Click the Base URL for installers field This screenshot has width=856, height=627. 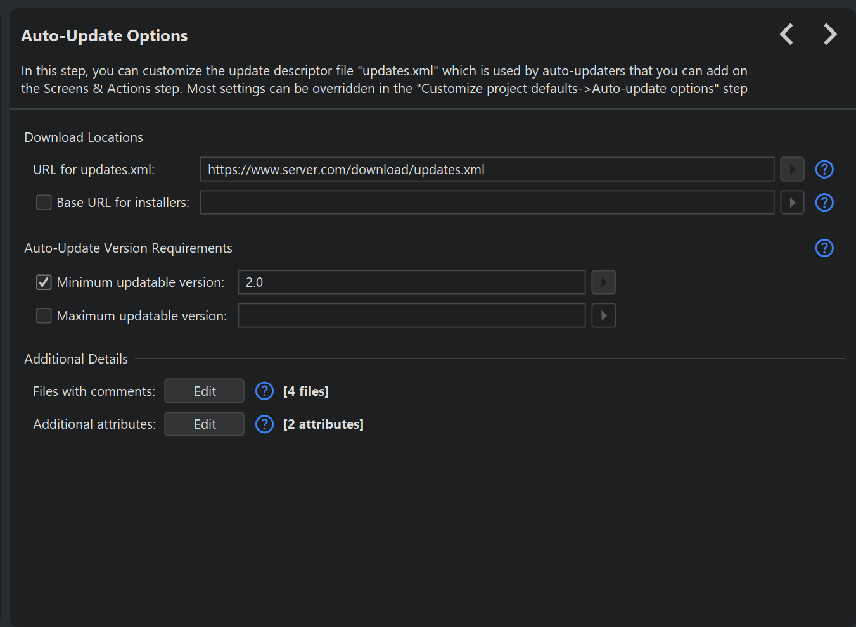pyautogui.click(x=487, y=203)
